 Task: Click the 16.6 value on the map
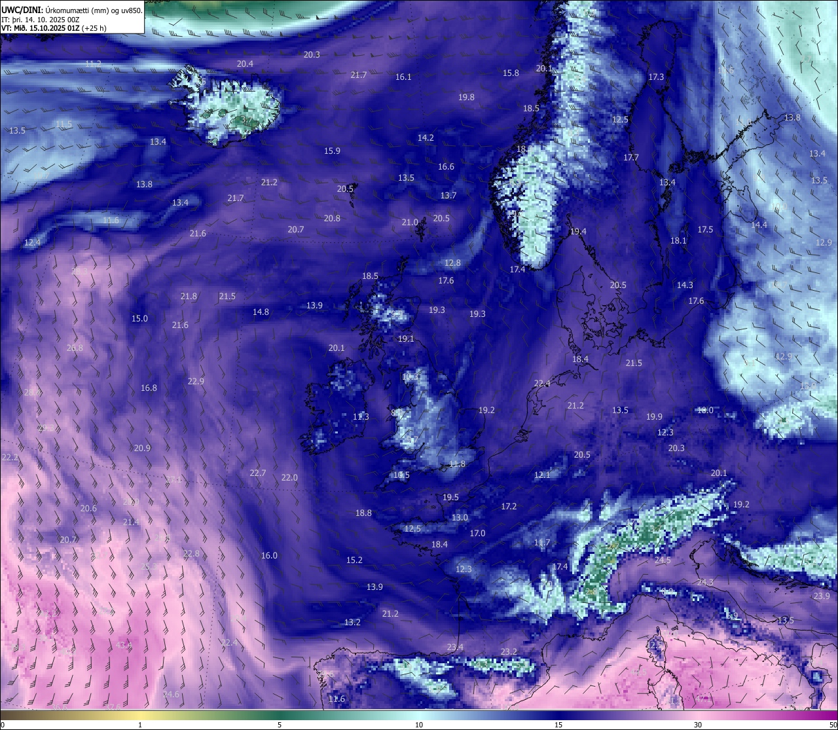pyautogui.click(x=446, y=167)
